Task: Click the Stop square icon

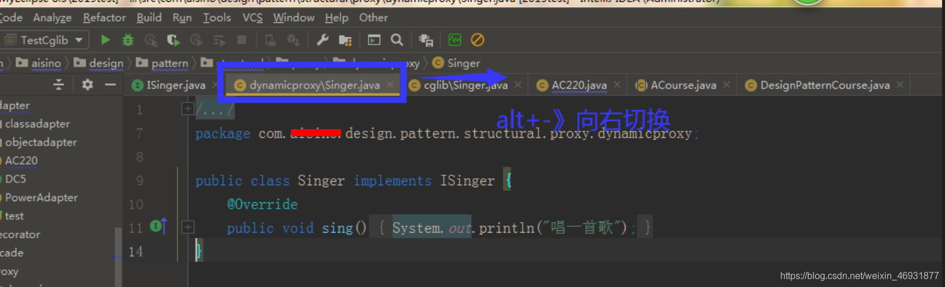Action: tap(242, 40)
